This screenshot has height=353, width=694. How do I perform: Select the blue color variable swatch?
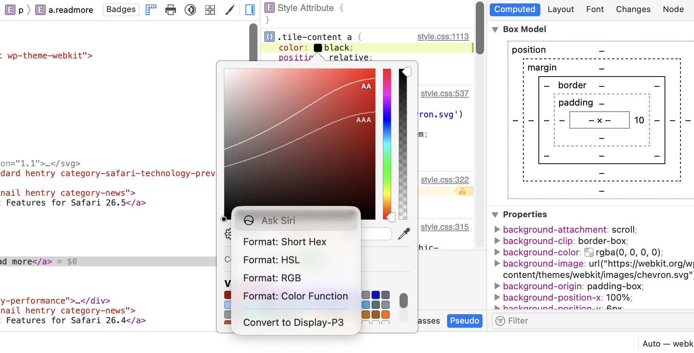pyautogui.click(x=376, y=295)
